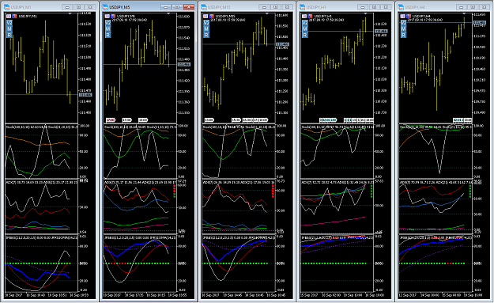Click the pink time label in M5 chart
Viewport: 494px width, 303px height.
[x=111, y=119]
